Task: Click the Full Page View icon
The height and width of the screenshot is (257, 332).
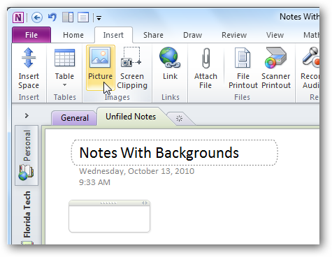Action: tap(83, 17)
